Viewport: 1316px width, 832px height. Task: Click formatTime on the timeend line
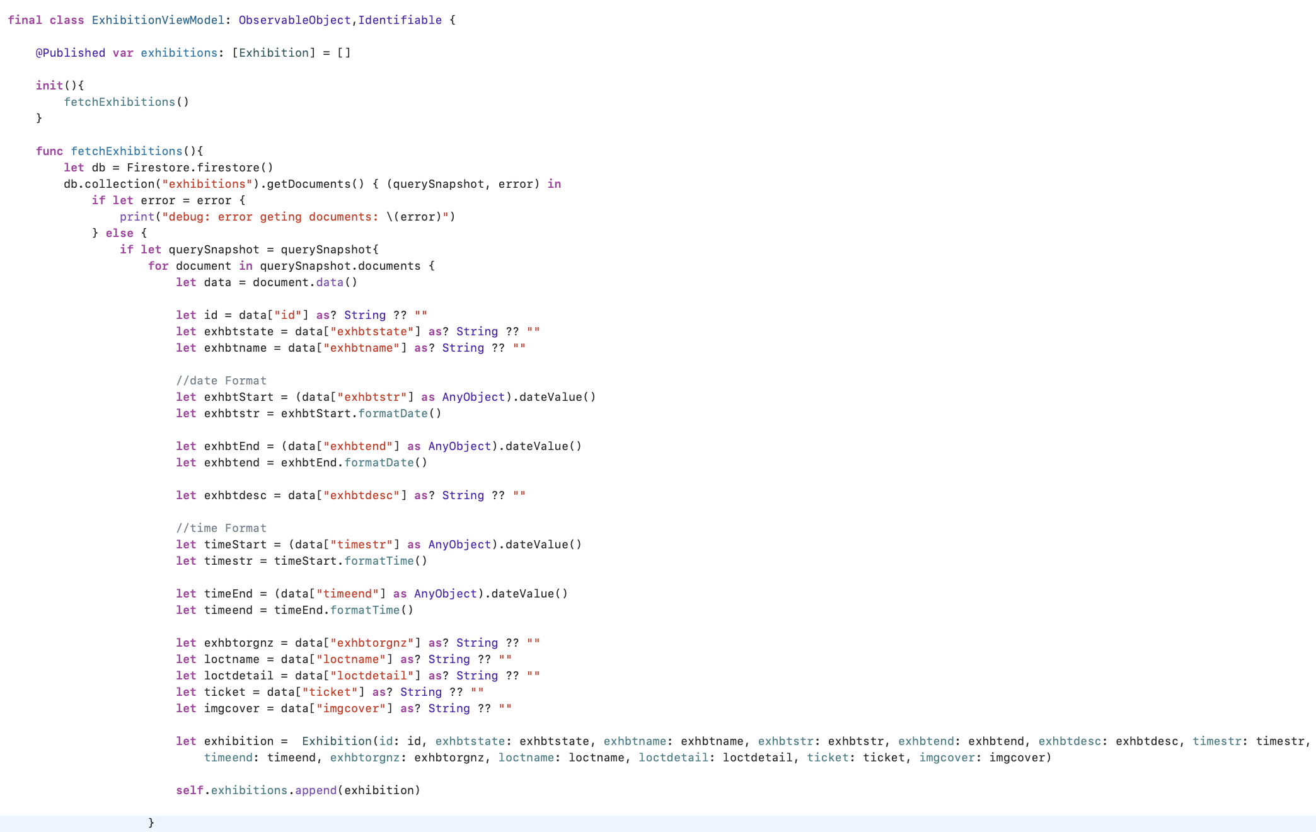pyautogui.click(x=364, y=610)
